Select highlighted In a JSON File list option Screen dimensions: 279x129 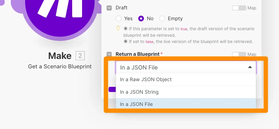tap(136, 104)
